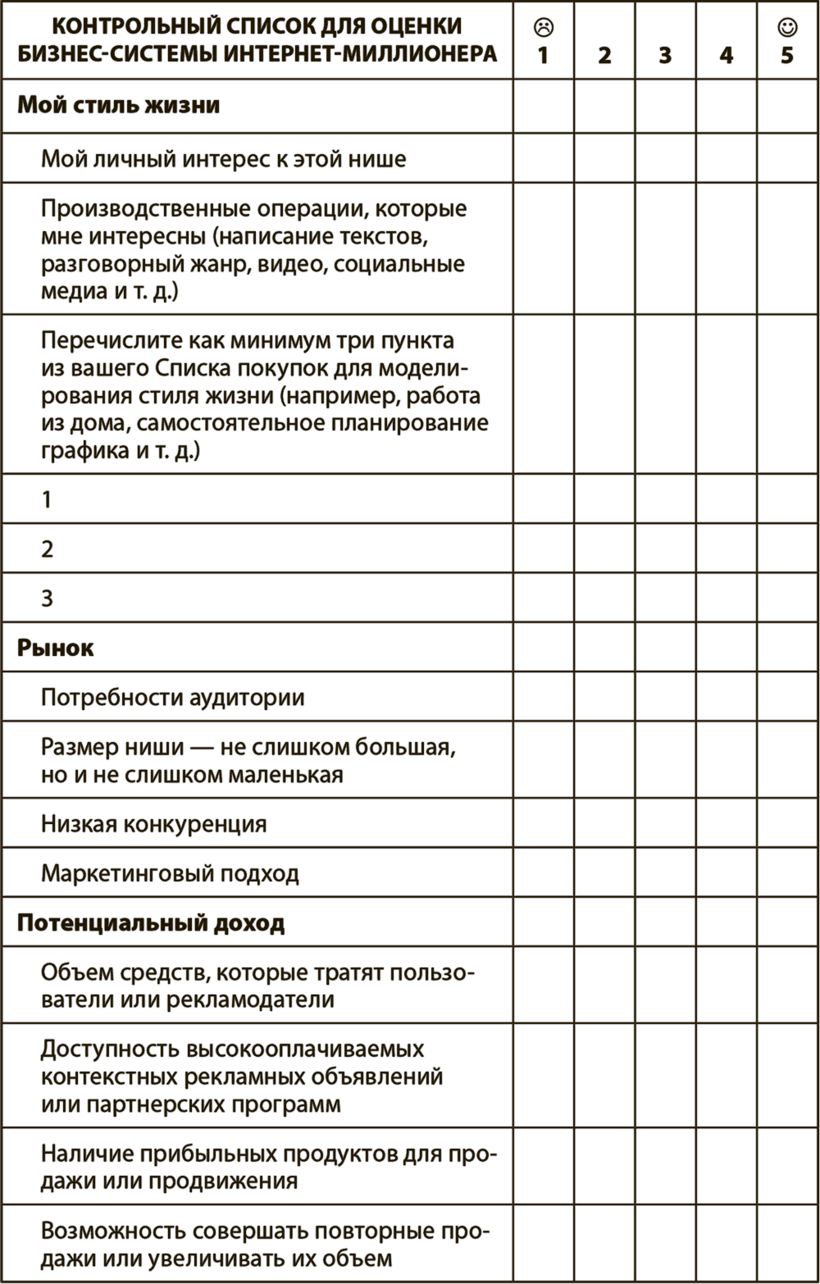
Task: Click the sad face icon above column 1
Action: (x=543, y=29)
